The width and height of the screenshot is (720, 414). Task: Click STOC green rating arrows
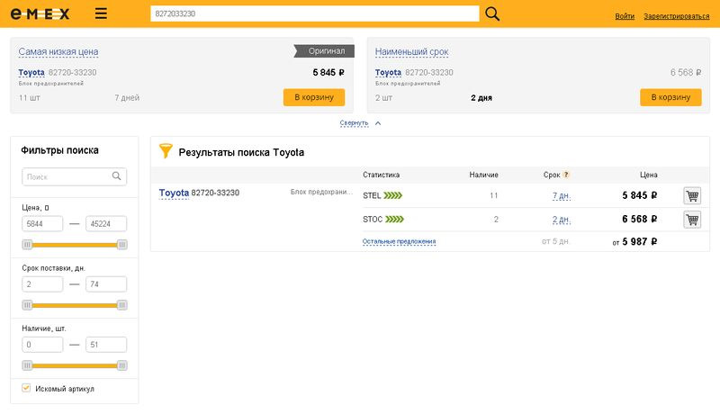pyautogui.click(x=394, y=220)
